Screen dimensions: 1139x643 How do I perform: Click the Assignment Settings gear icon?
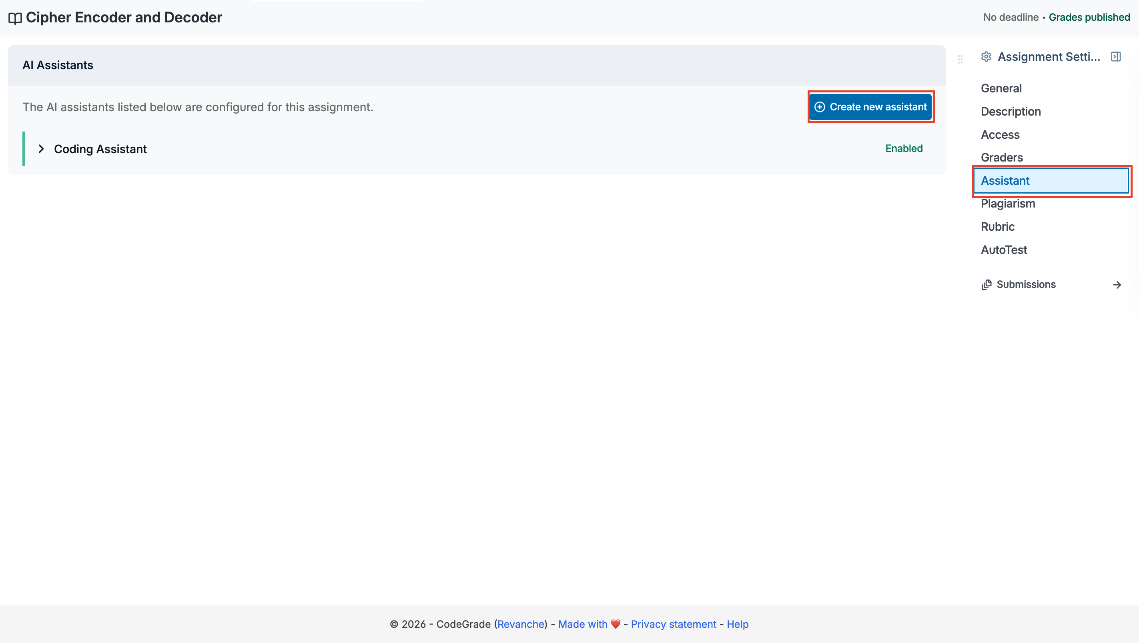tap(986, 56)
